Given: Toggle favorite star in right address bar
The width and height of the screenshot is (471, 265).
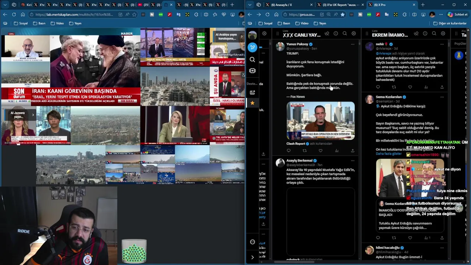Looking at the screenshot, I should pos(343,14).
